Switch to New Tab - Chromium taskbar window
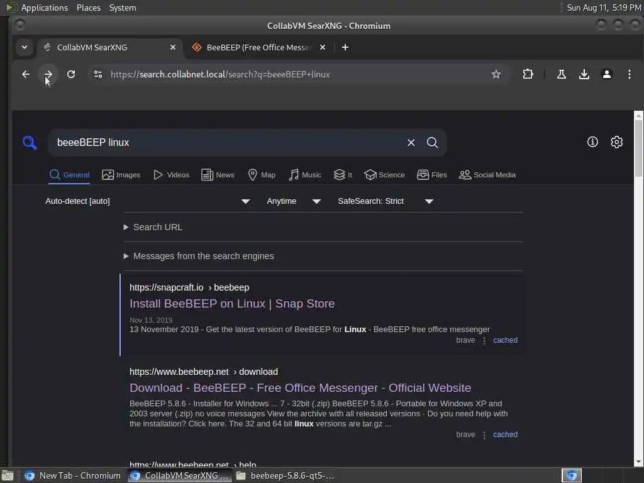644x483 pixels. click(73, 475)
